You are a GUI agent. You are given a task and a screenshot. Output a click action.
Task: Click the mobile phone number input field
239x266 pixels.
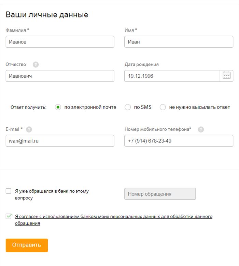coord(179,141)
